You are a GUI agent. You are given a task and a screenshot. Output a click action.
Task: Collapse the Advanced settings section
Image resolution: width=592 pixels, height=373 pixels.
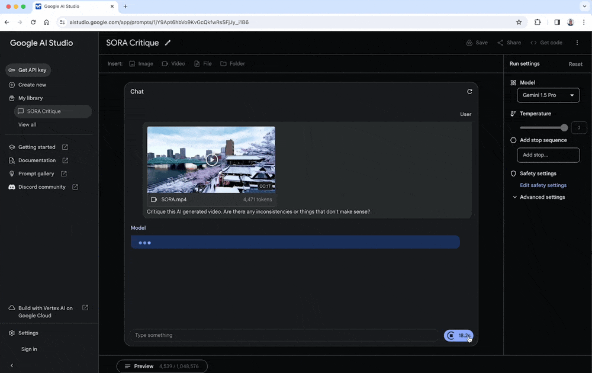(x=538, y=197)
